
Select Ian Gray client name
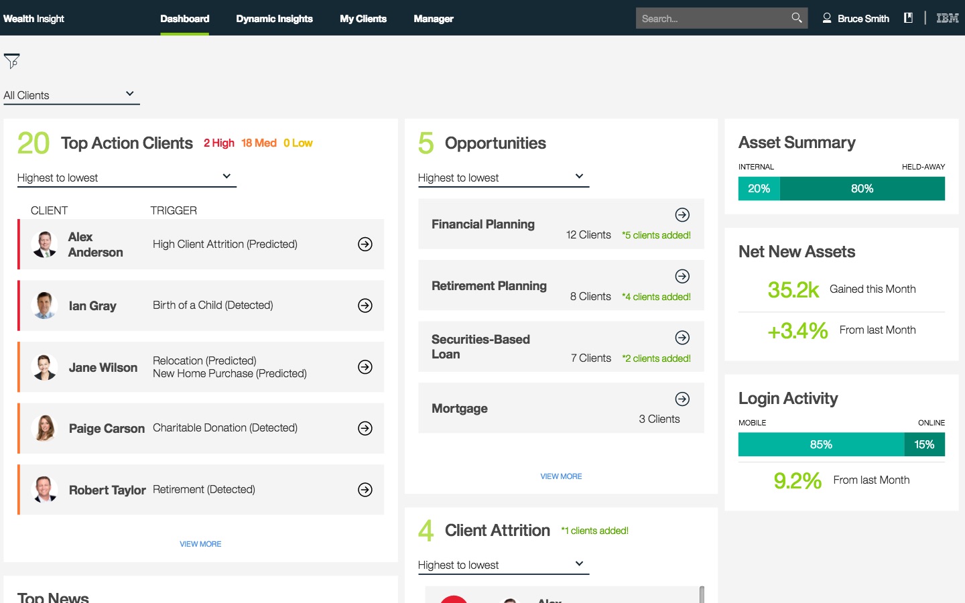(x=92, y=306)
